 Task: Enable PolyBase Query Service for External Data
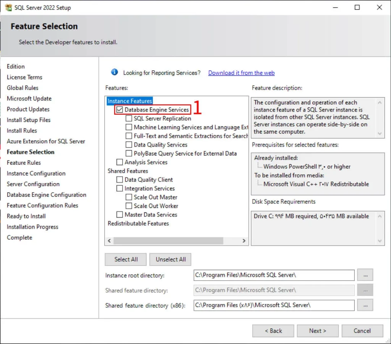pyautogui.click(x=129, y=153)
